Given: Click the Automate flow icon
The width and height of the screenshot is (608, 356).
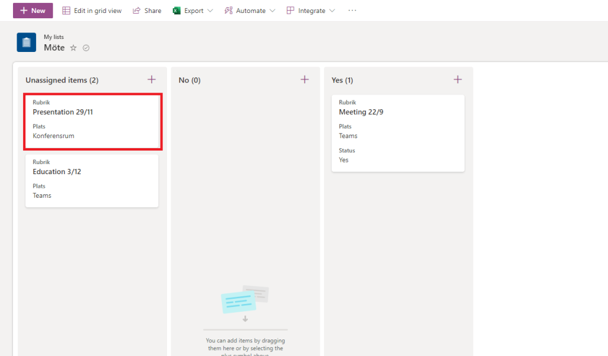Looking at the screenshot, I should pos(228,11).
